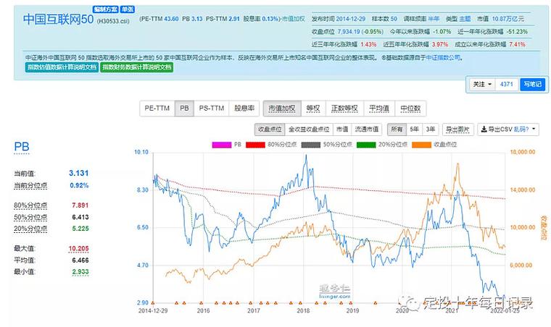The image size is (551, 327).
Task: Set time range to 5年
Action: tap(414, 129)
